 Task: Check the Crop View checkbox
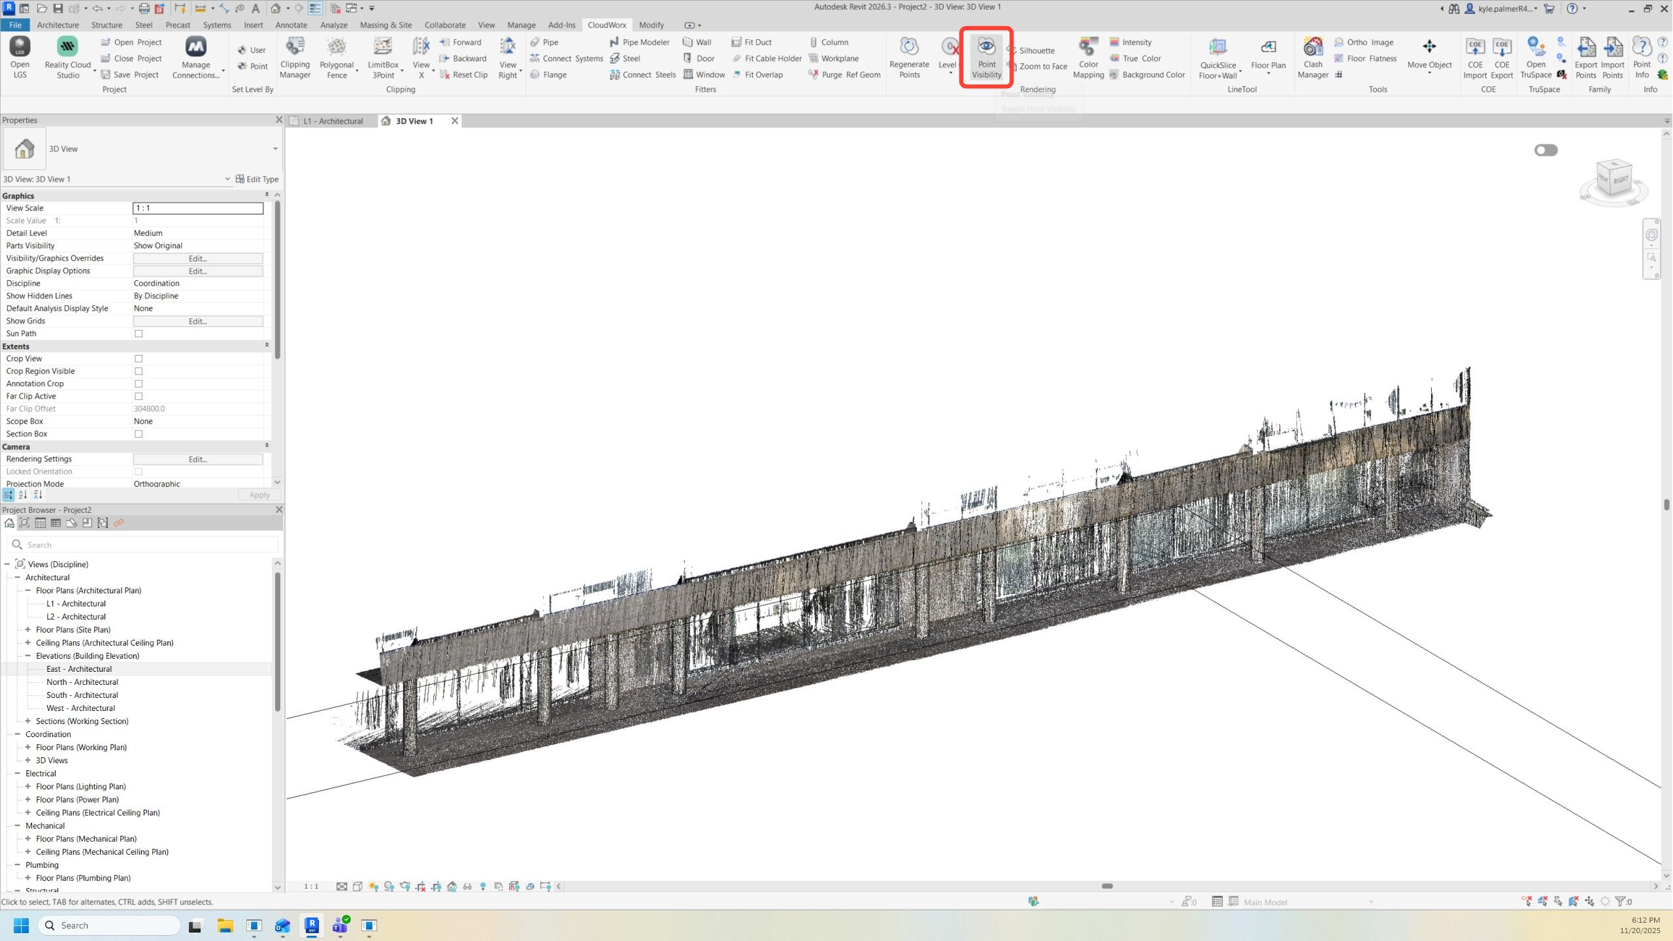pyautogui.click(x=139, y=359)
